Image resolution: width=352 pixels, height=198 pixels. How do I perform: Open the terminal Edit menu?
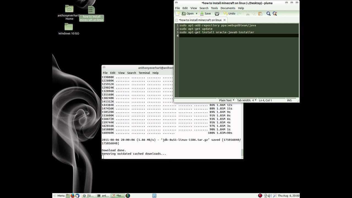113,73
